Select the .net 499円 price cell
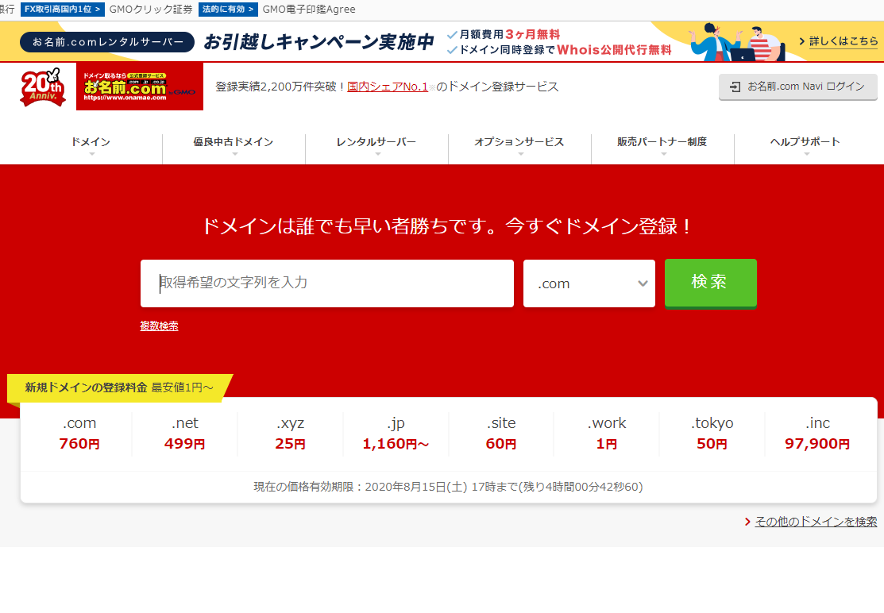 tap(185, 434)
